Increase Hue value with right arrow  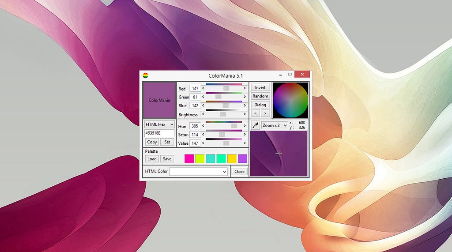tap(245, 126)
